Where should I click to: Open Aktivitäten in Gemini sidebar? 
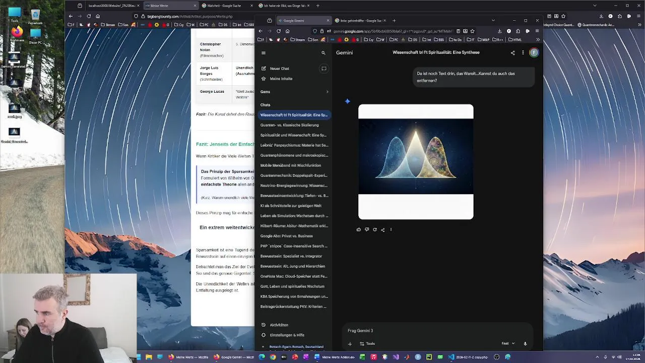[275, 325]
